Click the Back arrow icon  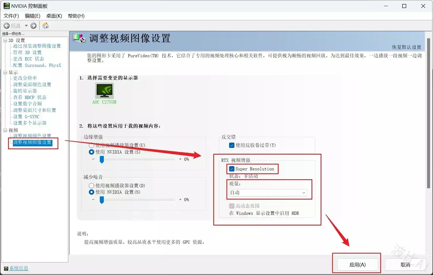(x=7, y=26)
